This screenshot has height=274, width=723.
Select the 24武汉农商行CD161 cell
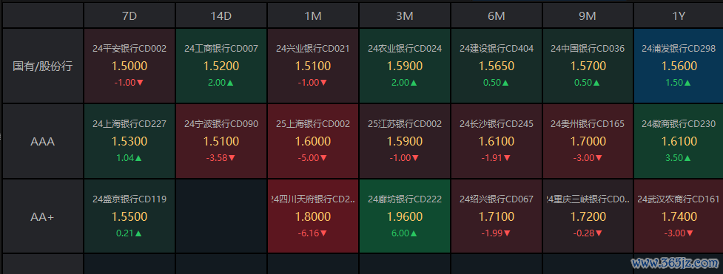point(679,216)
